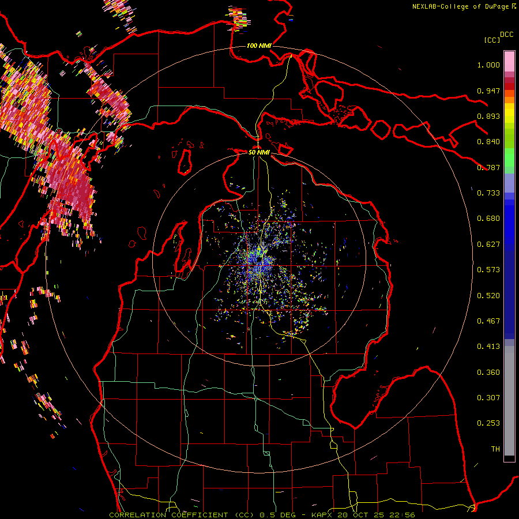Select the 0.467 scale value
This screenshot has height=519, width=519.
pyautogui.click(x=488, y=321)
